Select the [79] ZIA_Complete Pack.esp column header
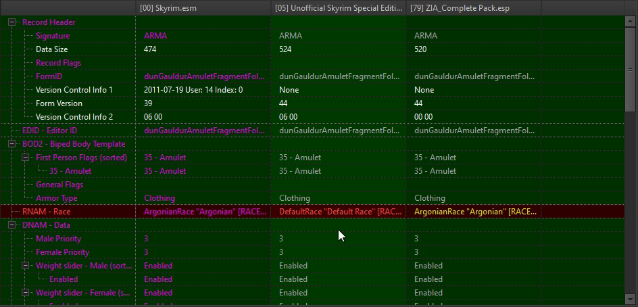 coord(473,7)
